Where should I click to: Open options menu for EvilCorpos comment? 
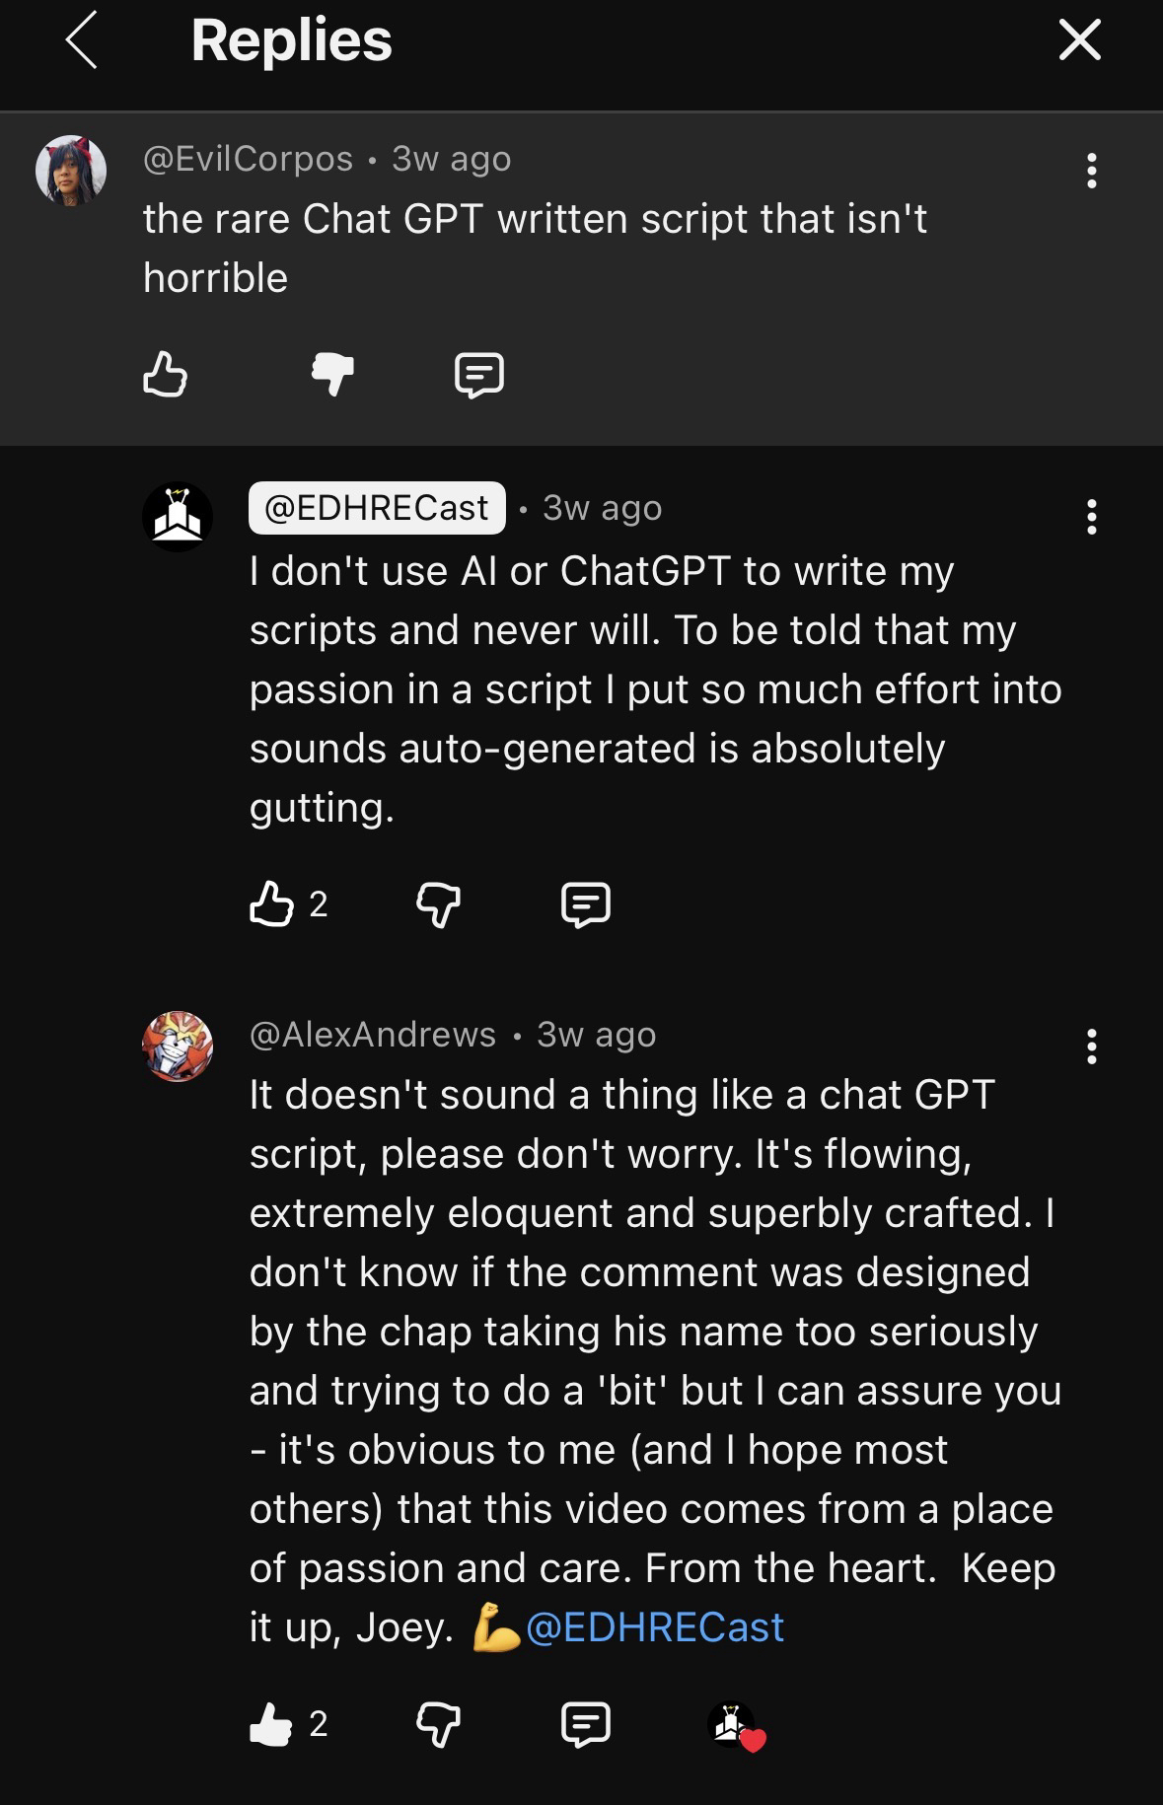[x=1091, y=171]
